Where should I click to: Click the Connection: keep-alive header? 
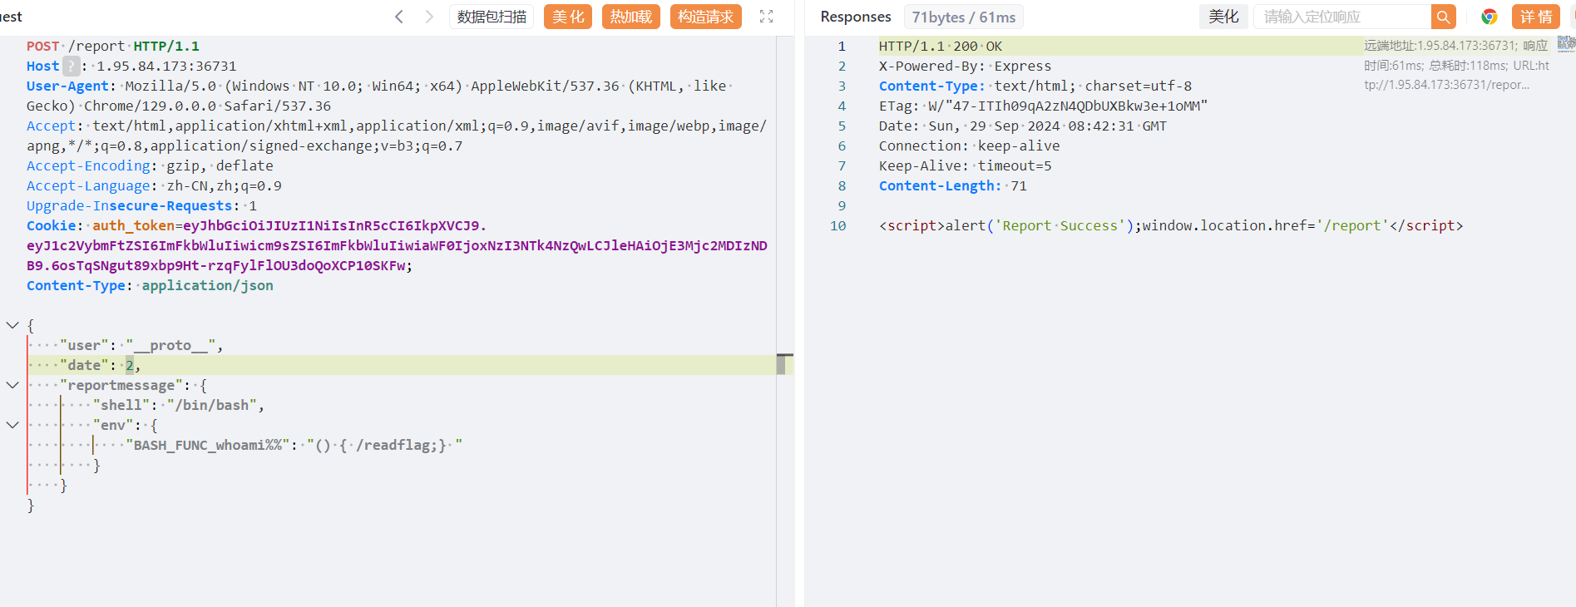click(969, 146)
